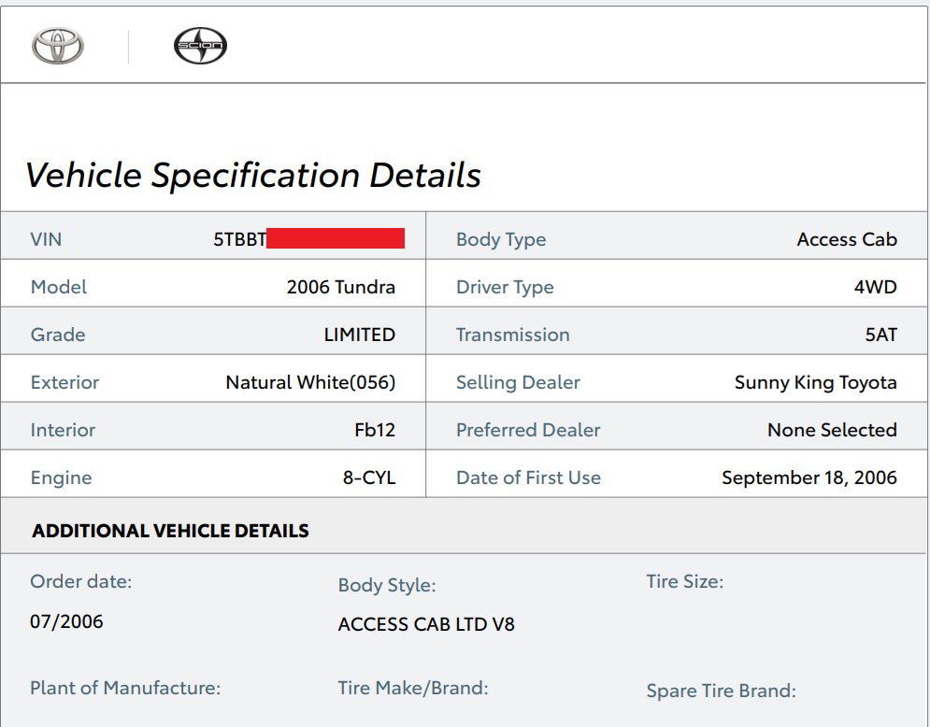Select the Exterior label
This screenshot has height=727, width=930.
point(64,382)
